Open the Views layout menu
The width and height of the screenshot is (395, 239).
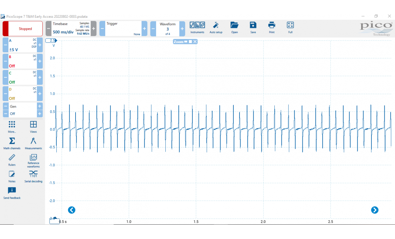[x=33, y=126]
